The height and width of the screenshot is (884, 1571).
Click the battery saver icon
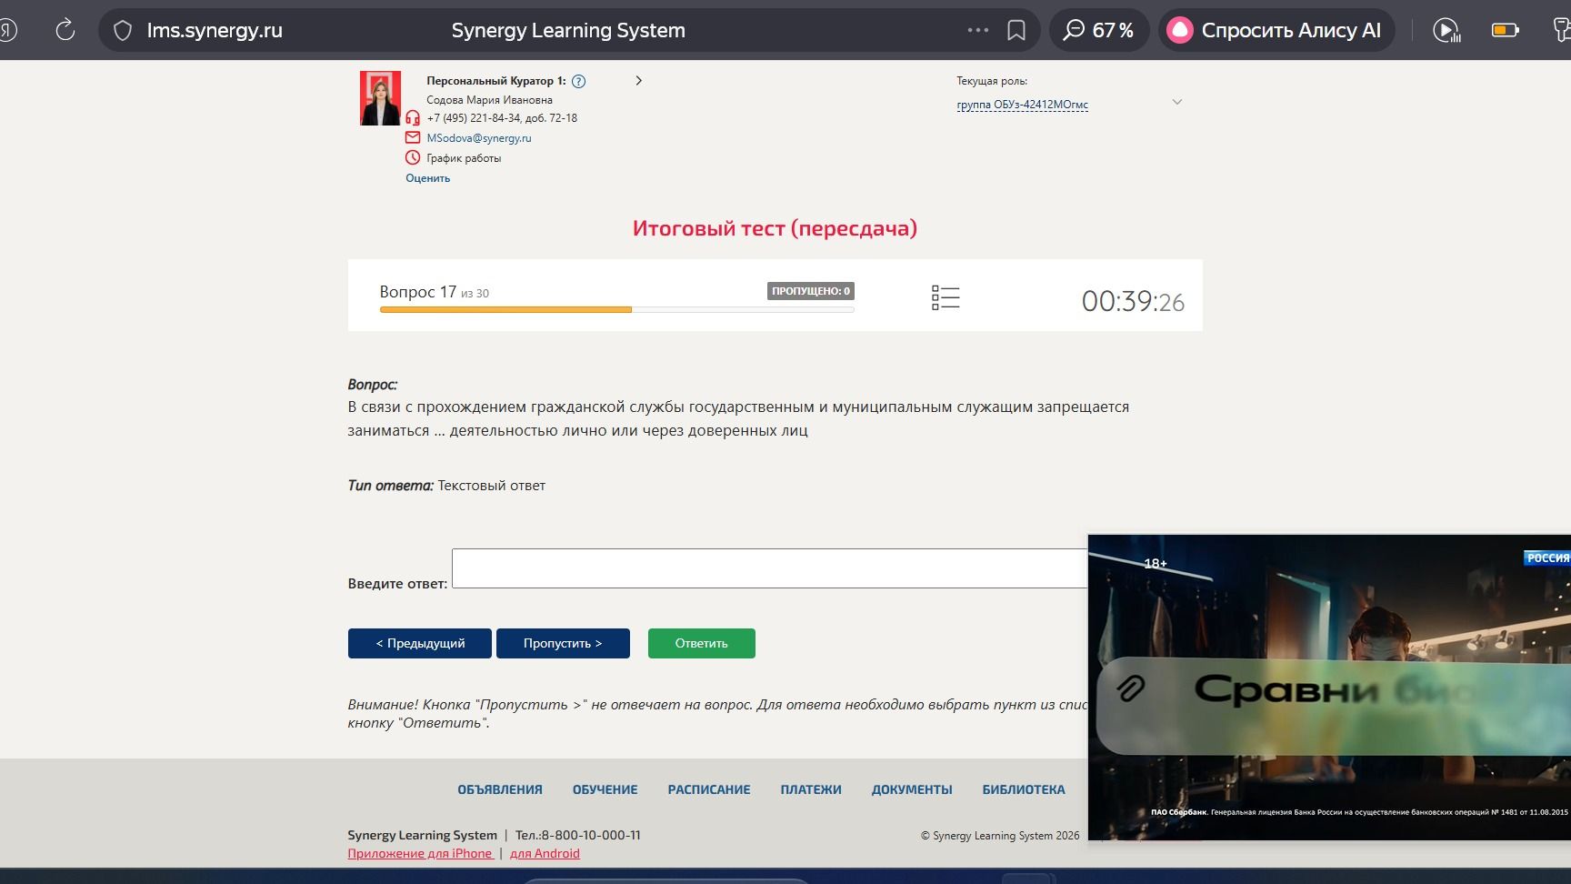click(x=1506, y=31)
